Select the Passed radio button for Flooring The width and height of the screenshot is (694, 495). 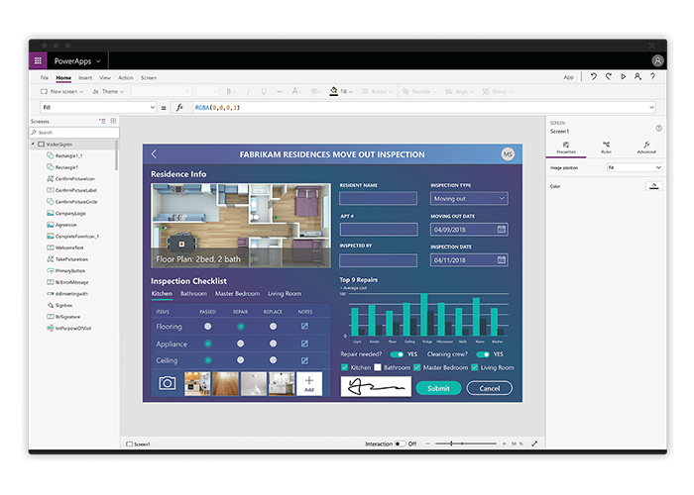(207, 325)
